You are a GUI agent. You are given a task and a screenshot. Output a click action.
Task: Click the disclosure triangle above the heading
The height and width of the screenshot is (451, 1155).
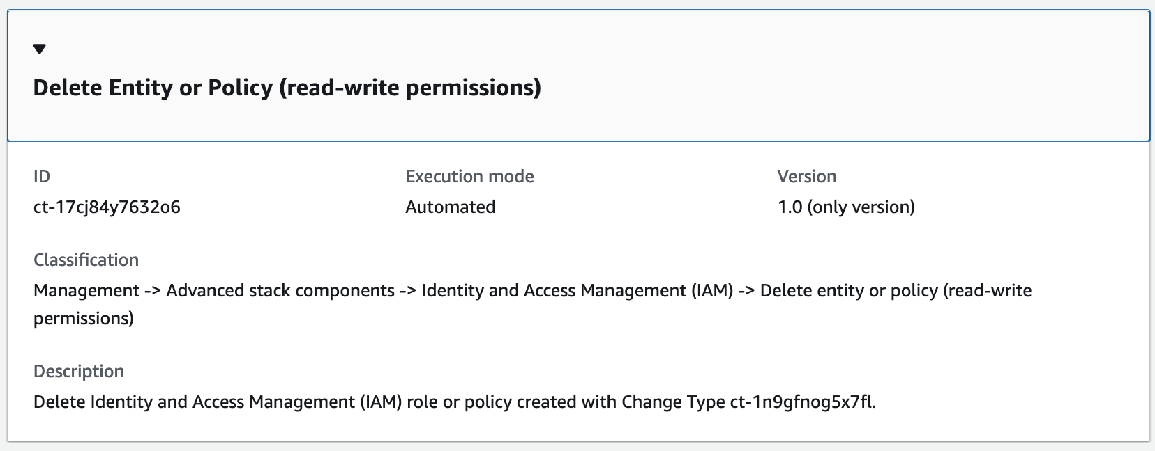pyautogui.click(x=40, y=49)
